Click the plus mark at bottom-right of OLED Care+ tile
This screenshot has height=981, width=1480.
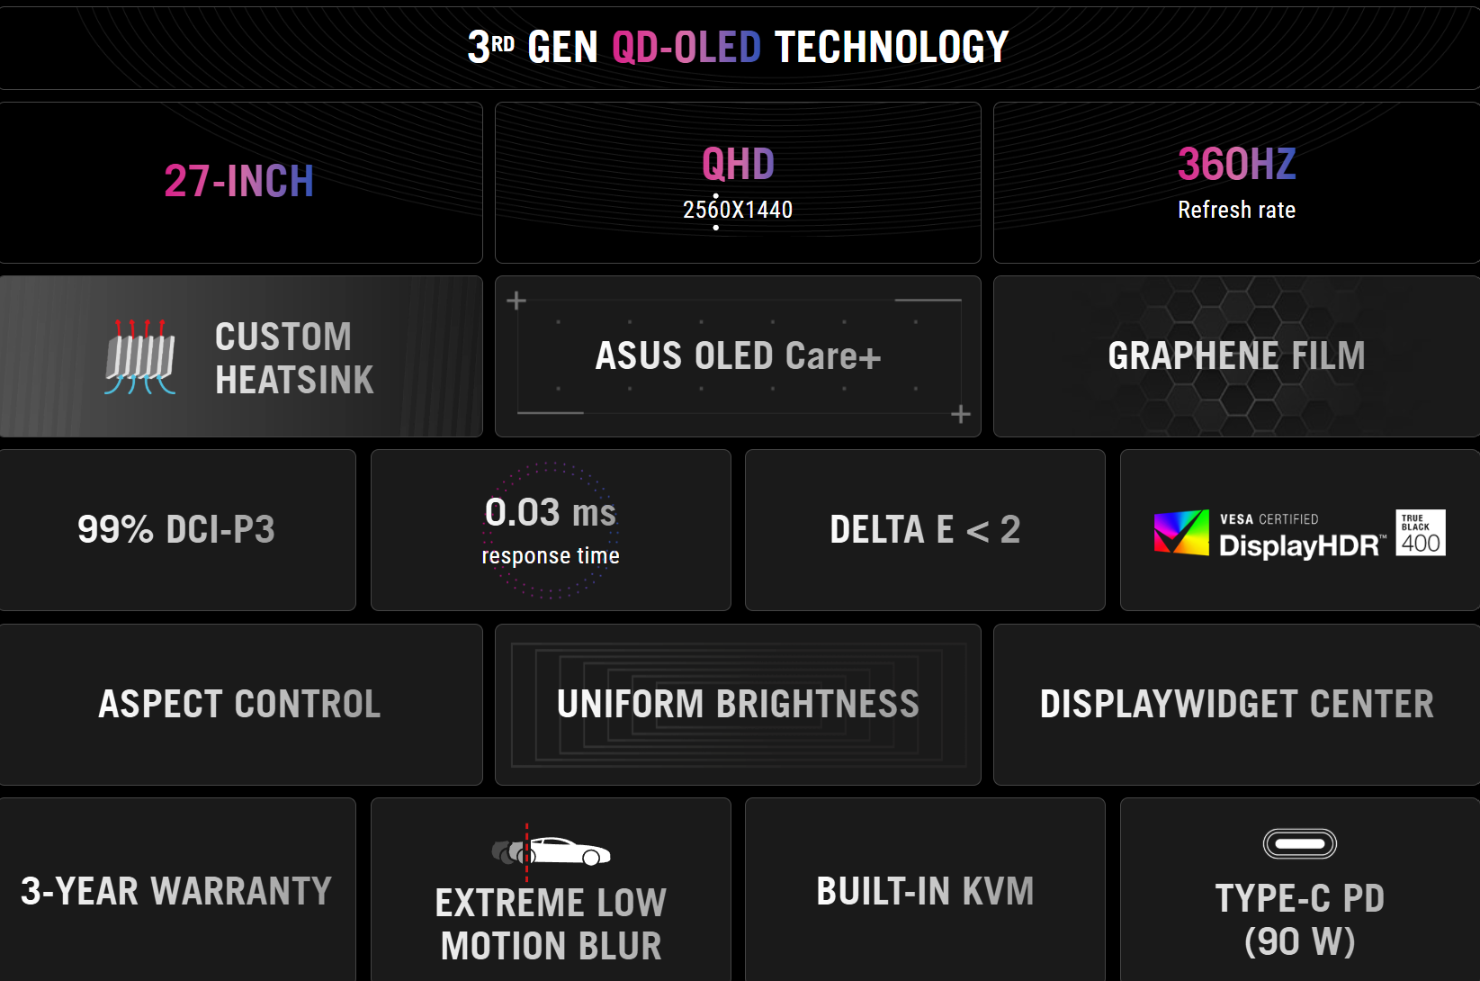pos(961,414)
